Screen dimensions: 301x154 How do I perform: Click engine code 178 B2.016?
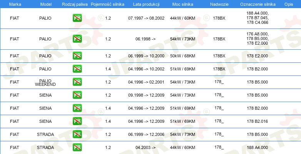[258, 121]
